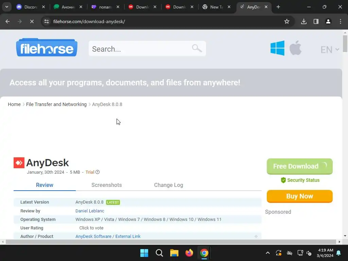
Task: Open the Screenshots tab
Action: [x=106, y=185]
